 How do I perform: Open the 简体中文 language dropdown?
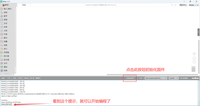click(183, 5)
